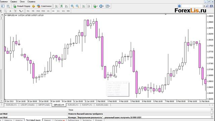Open the Журнал terminal tab

(x=98, y=120)
